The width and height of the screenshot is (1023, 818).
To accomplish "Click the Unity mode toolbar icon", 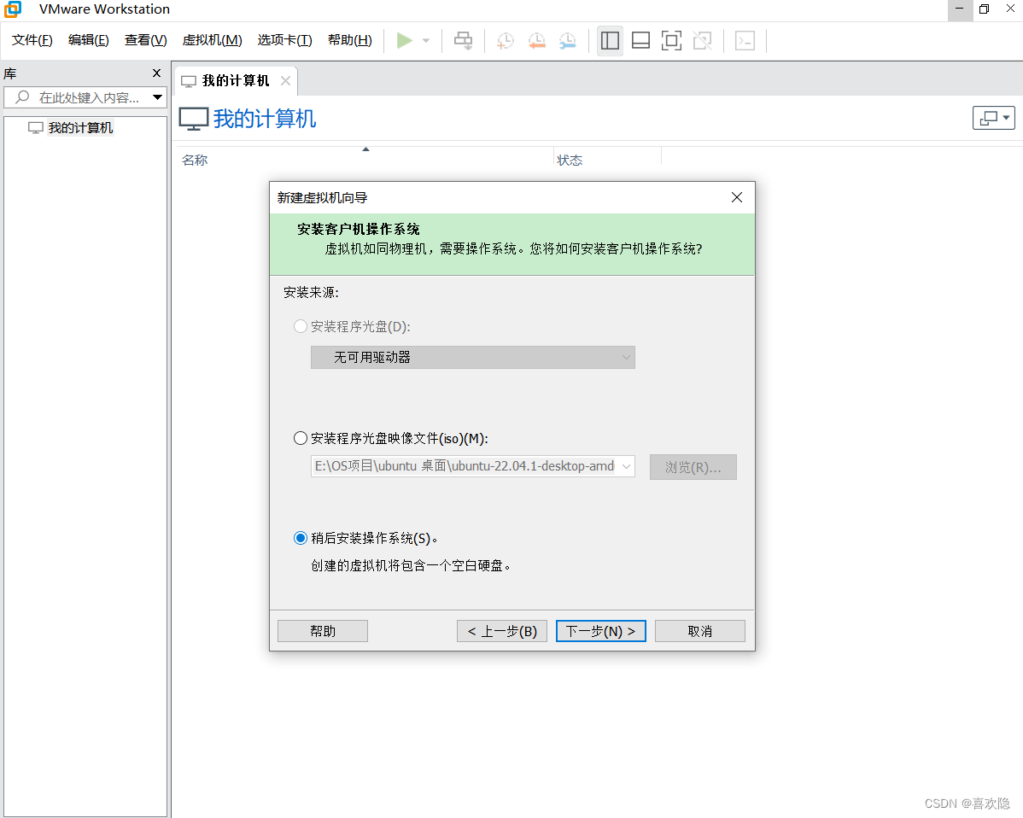I will coord(703,40).
